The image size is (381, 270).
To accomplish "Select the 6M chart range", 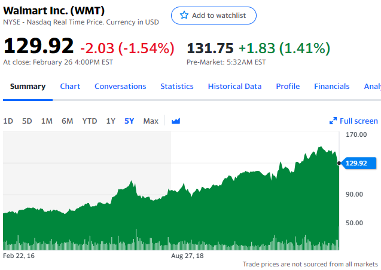I will [68, 121].
